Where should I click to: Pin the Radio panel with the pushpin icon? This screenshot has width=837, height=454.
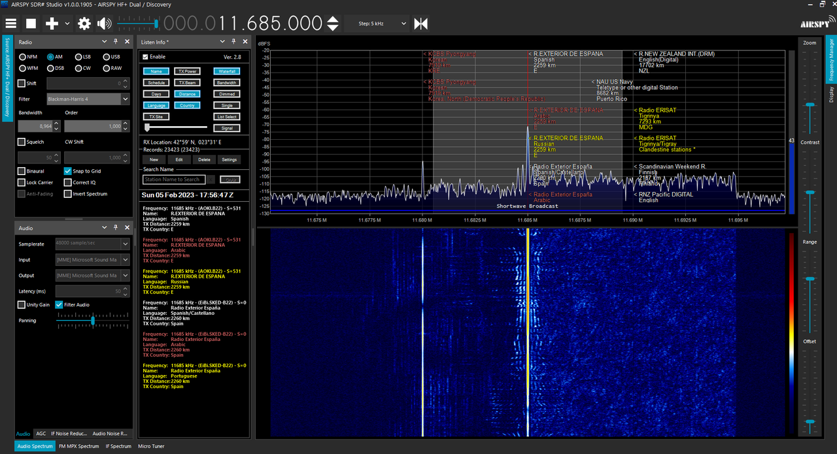pyautogui.click(x=116, y=42)
